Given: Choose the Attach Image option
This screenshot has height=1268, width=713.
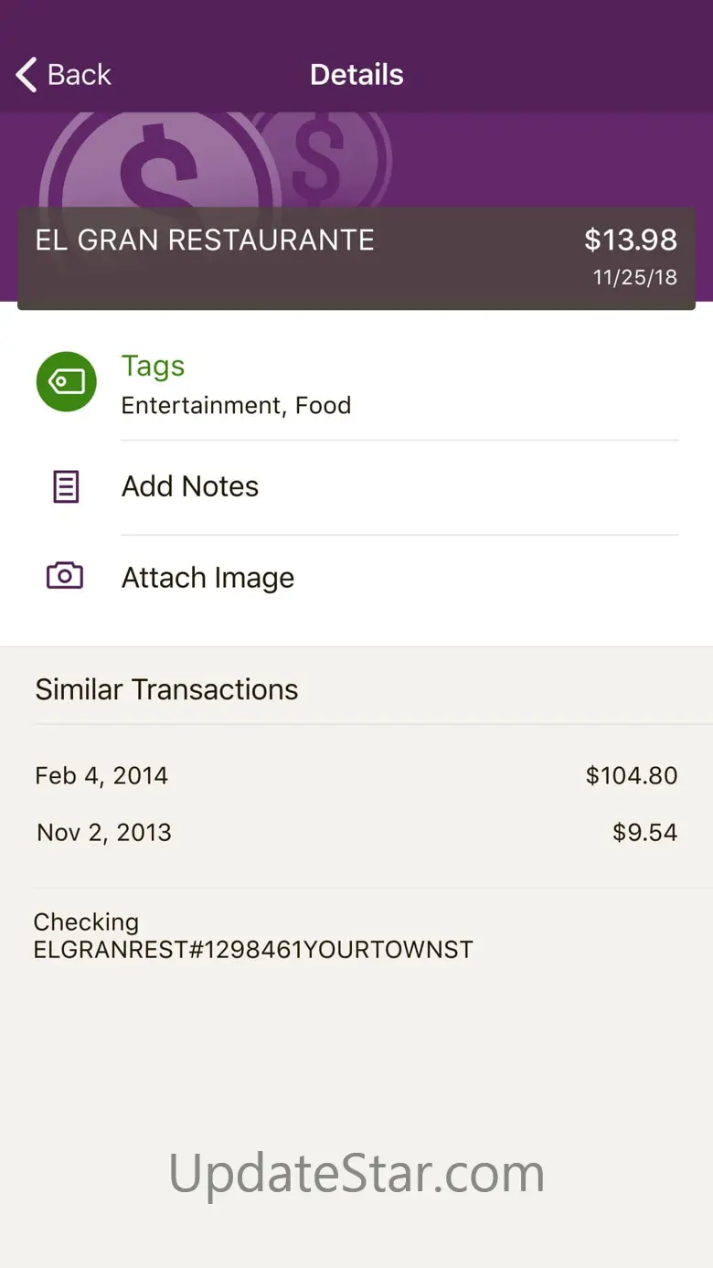Looking at the screenshot, I should 208,578.
